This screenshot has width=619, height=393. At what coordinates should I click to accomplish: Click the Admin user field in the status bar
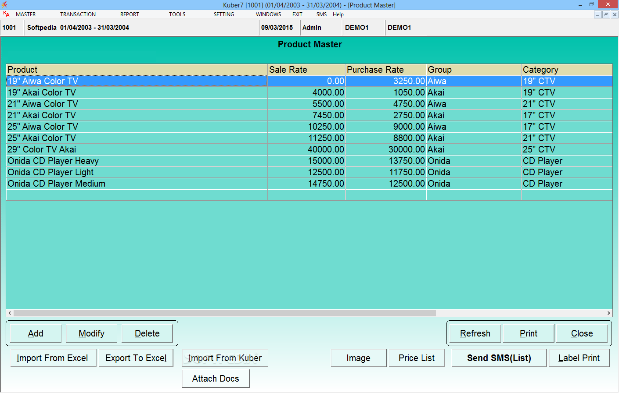point(321,28)
